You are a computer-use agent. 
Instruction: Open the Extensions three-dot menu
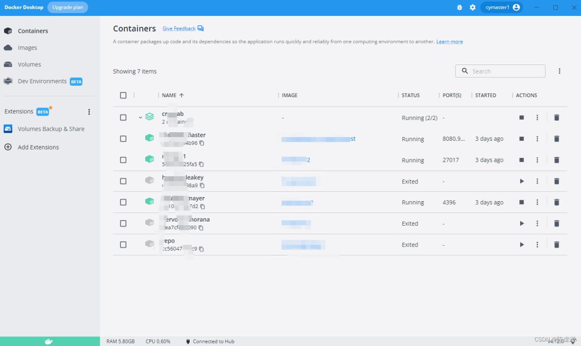pos(89,112)
